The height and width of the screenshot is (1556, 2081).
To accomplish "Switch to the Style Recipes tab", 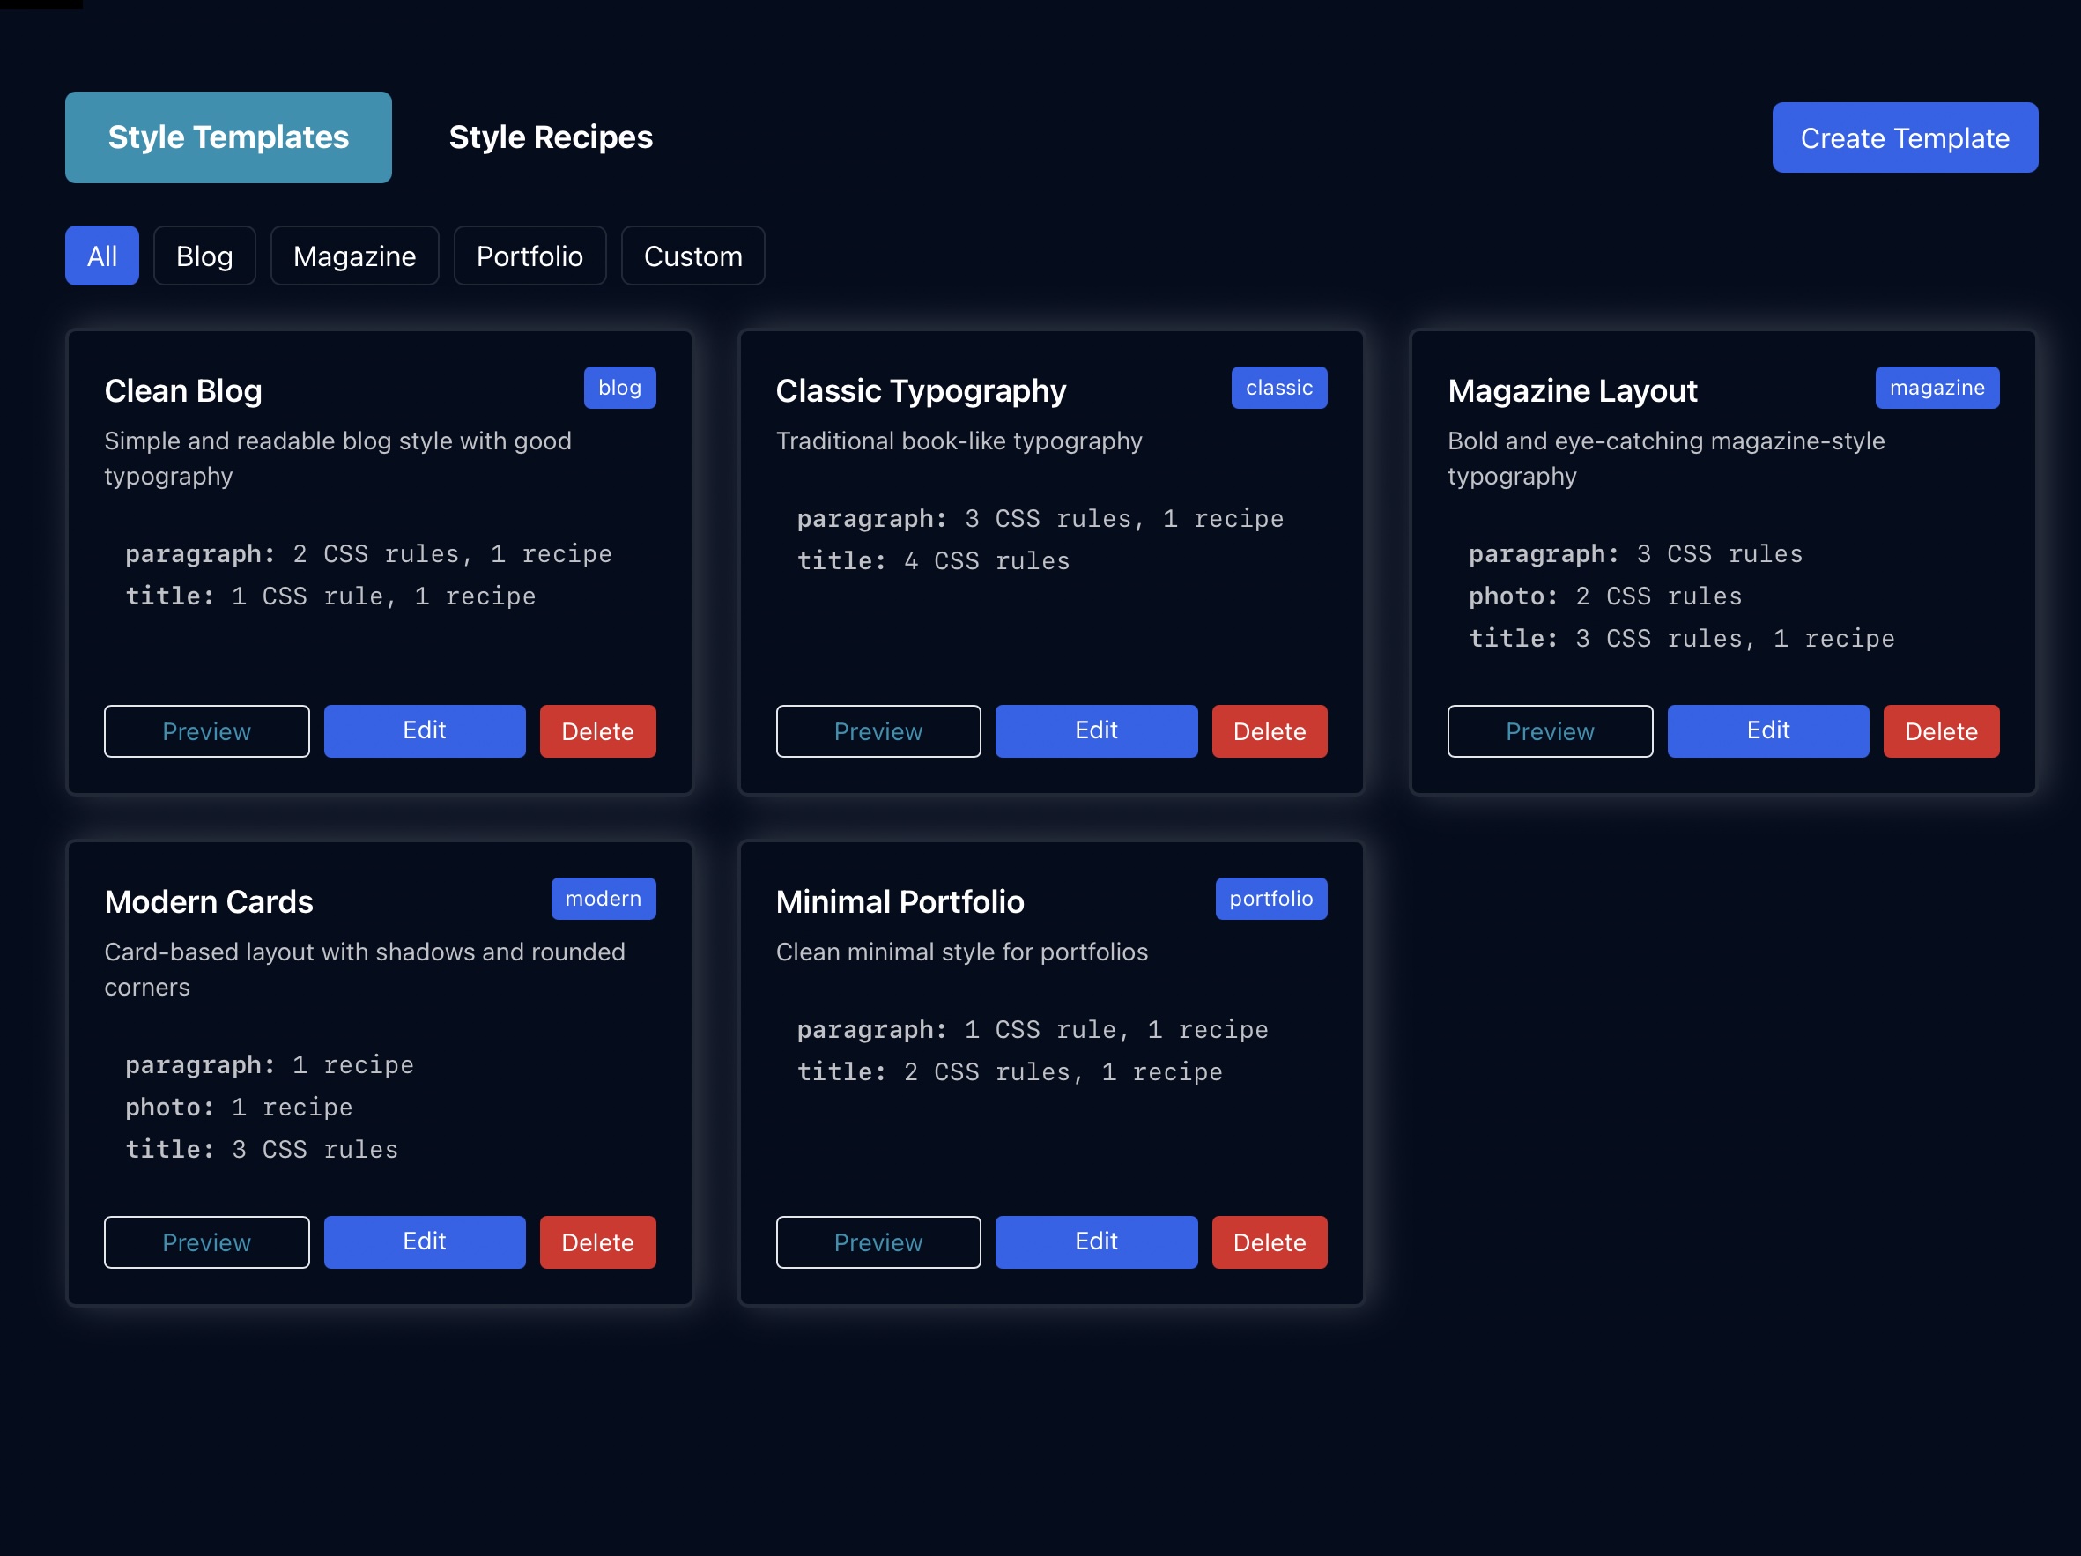I will click(x=551, y=137).
